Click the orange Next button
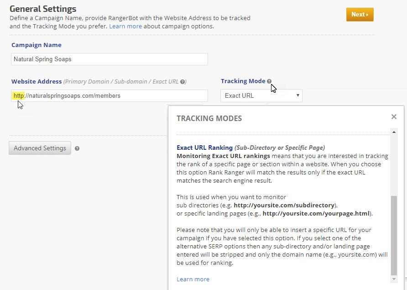Viewport: 407px width, 290px height. pos(360,14)
